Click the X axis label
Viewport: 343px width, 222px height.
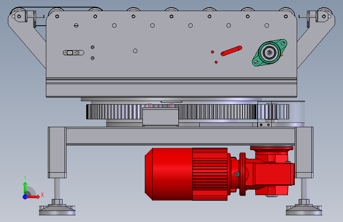(x=42, y=195)
